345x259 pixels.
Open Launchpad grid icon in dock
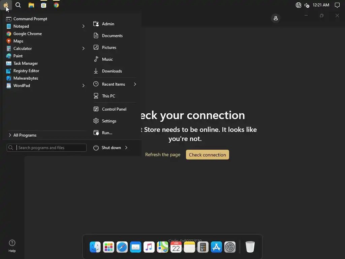pyautogui.click(x=108, y=247)
